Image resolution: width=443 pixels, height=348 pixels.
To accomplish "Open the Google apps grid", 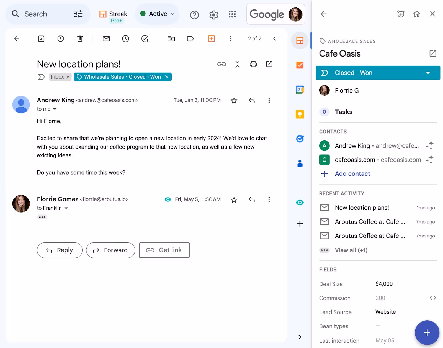I will [232, 14].
